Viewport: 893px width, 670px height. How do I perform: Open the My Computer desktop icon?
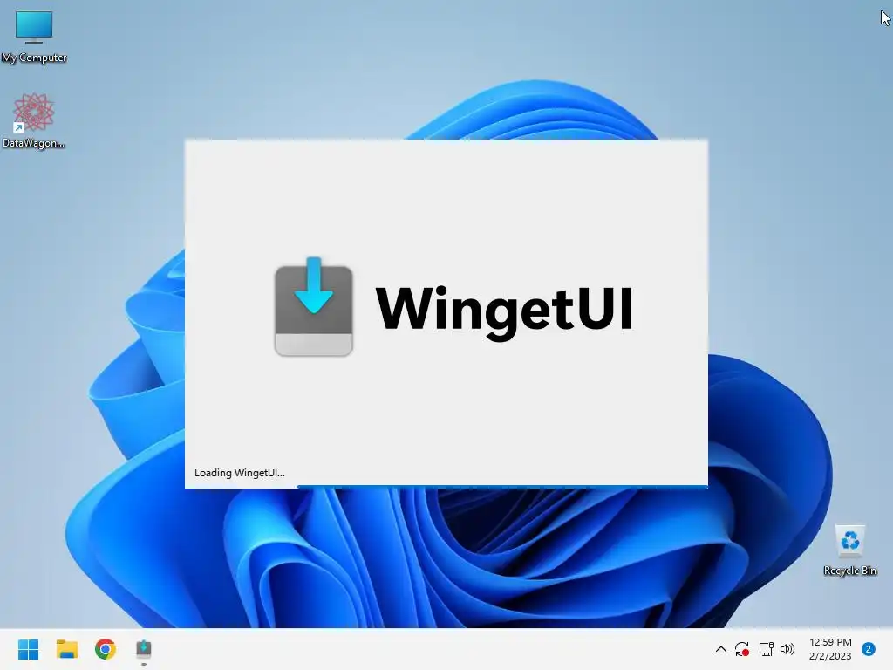point(34,37)
